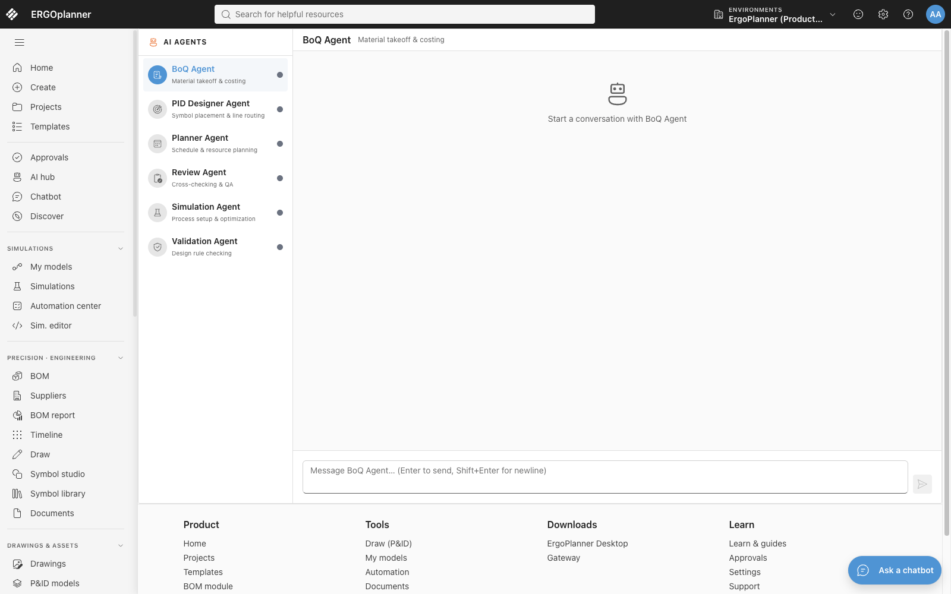The image size is (951, 594).
Task: Select the Validation Agent row
Action: (215, 247)
